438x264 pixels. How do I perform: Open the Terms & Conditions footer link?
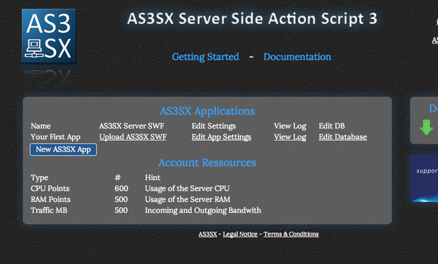pyautogui.click(x=291, y=234)
